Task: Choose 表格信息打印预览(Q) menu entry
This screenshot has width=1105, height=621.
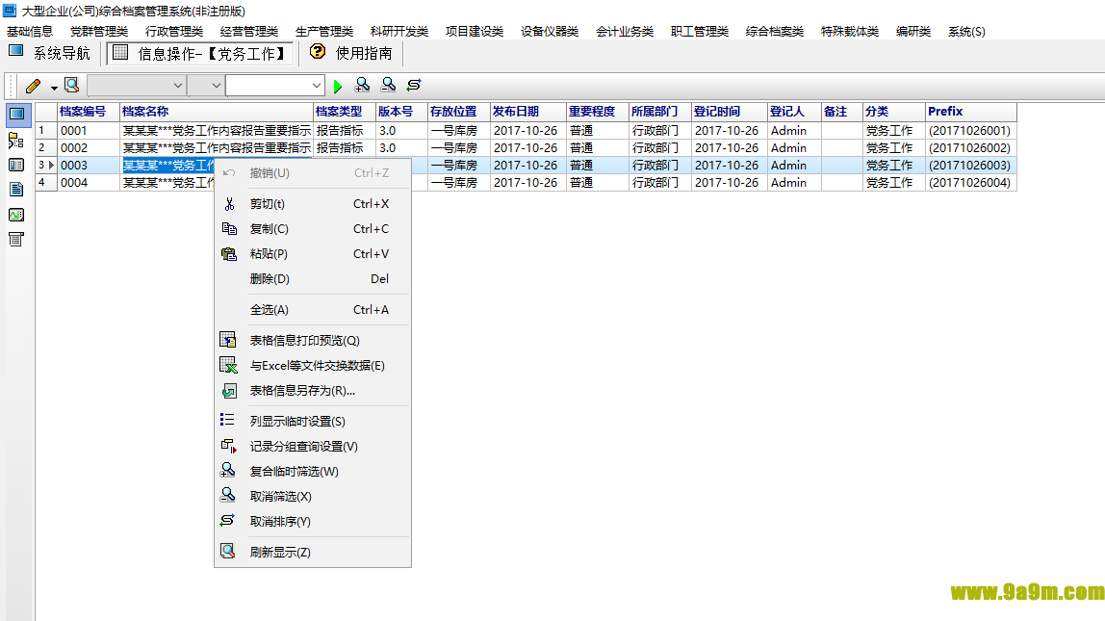Action: 313,341
